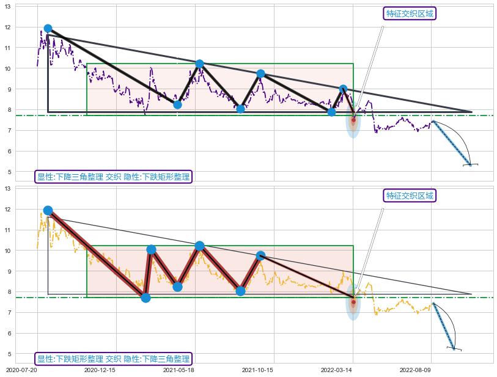Click the blue forecast arrow in the bottom chart

(443, 326)
